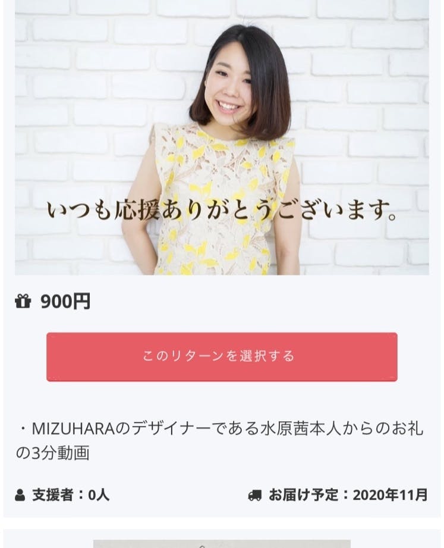
Task: Click the お届け予定 label text
Action: tap(303, 495)
